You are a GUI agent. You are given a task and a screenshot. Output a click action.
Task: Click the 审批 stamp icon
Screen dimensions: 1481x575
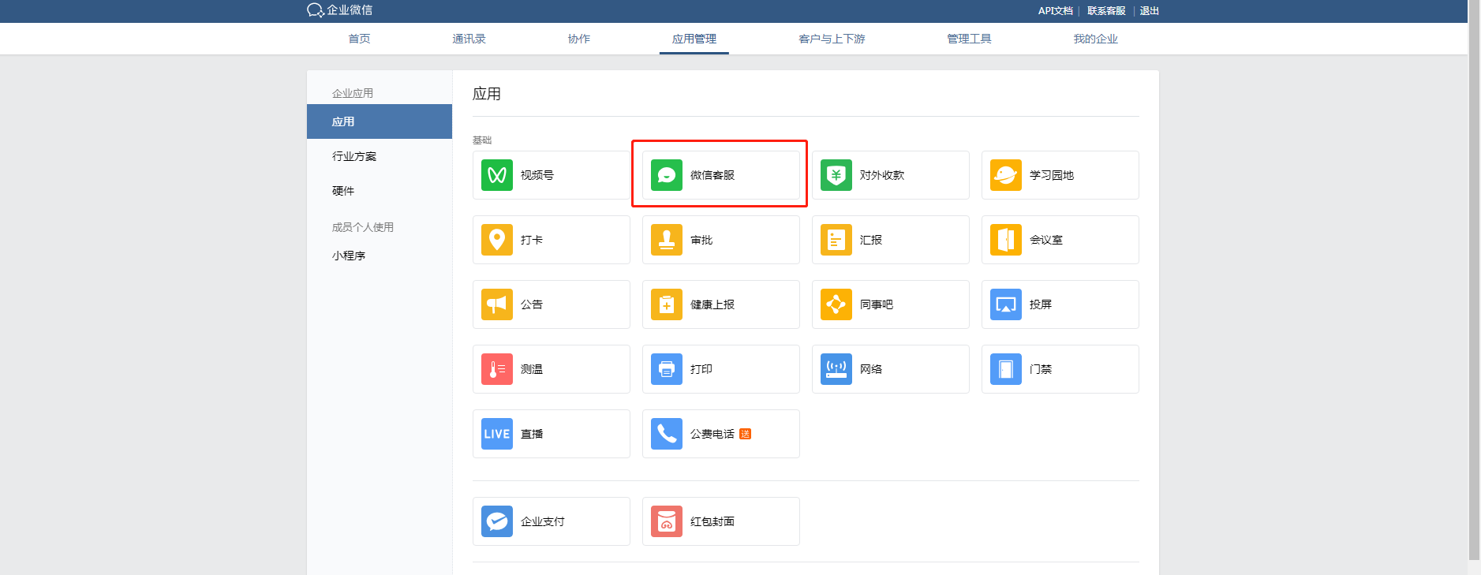click(x=667, y=240)
